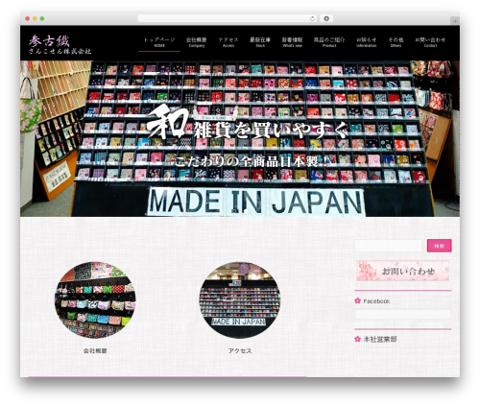The image size is (480, 406).
Task: Open the Contact menu item
Action: pyautogui.click(x=430, y=42)
